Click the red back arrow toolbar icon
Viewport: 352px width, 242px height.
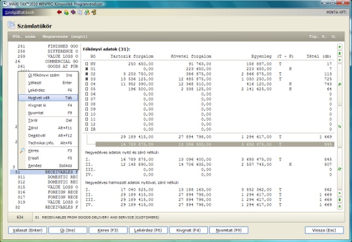pos(59,12)
